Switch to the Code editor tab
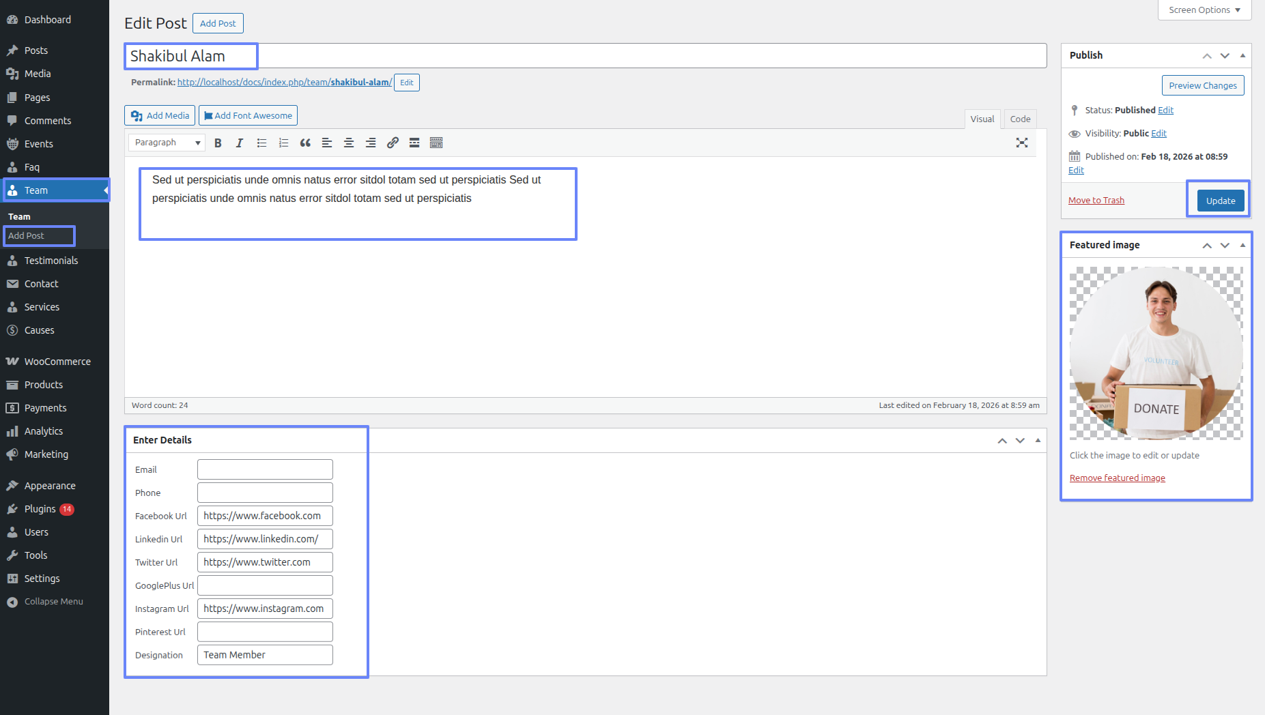Viewport: 1265px width, 715px height. [x=1020, y=119]
